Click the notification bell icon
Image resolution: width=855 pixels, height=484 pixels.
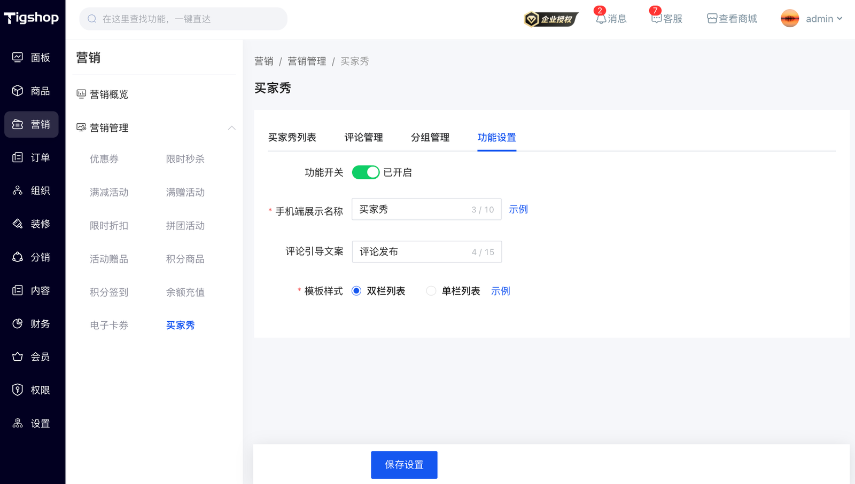click(x=601, y=19)
